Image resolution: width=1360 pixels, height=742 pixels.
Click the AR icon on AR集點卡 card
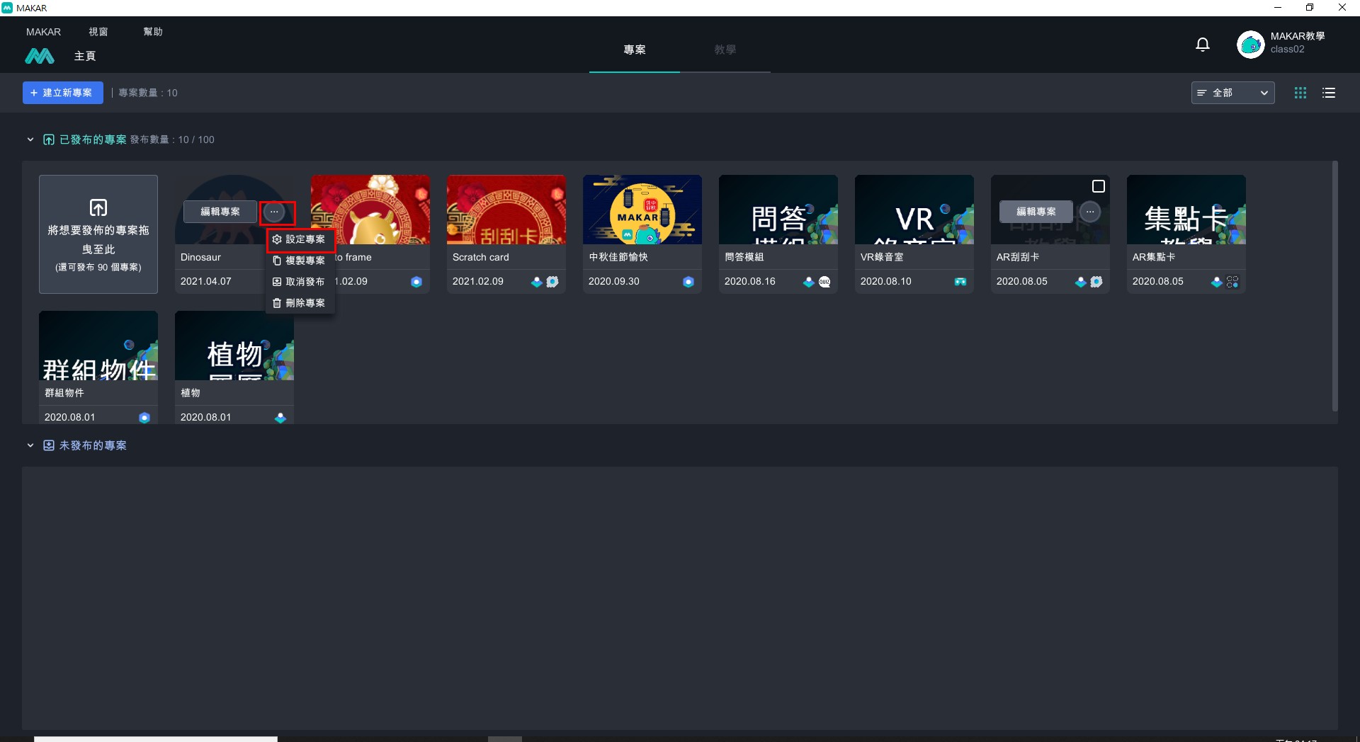[x=1216, y=282]
